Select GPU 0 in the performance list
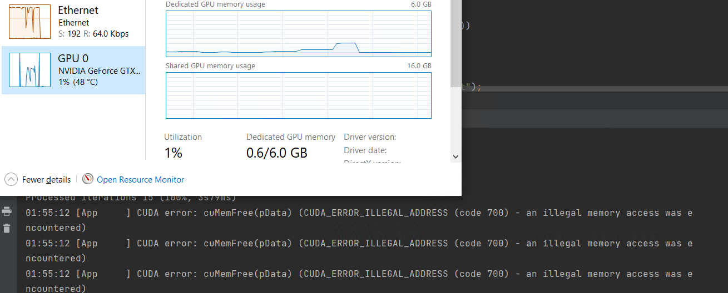 [x=73, y=70]
